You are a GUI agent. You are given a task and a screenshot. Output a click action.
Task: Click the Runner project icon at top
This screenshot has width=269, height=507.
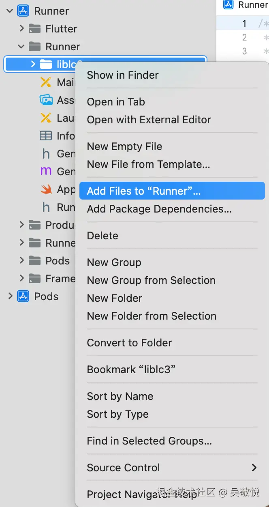[23, 11]
